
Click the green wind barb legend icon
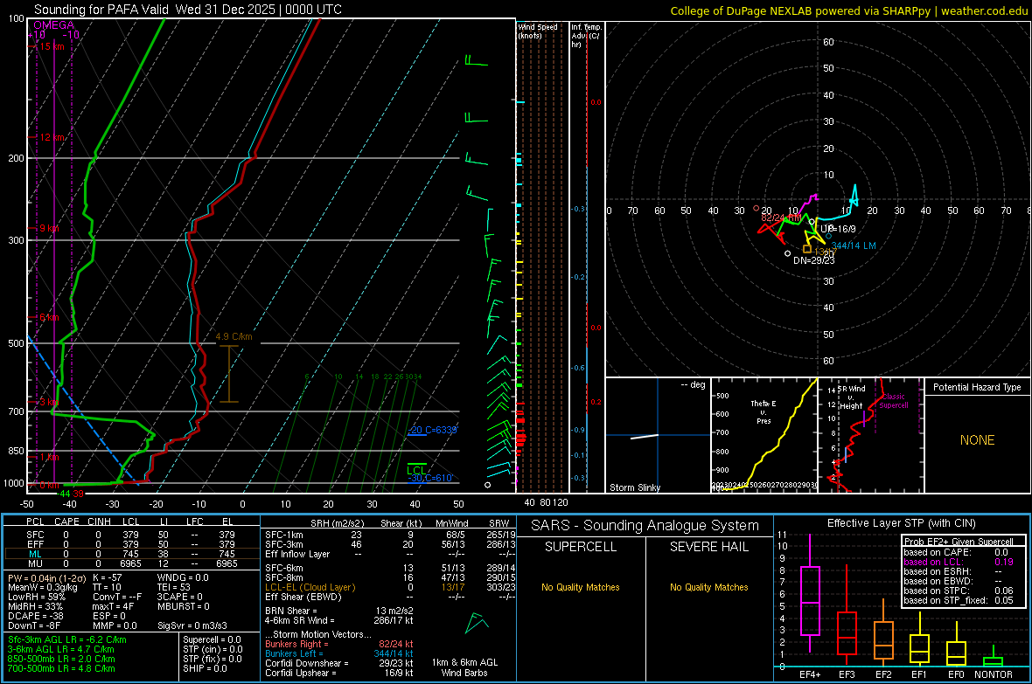coord(476,624)
